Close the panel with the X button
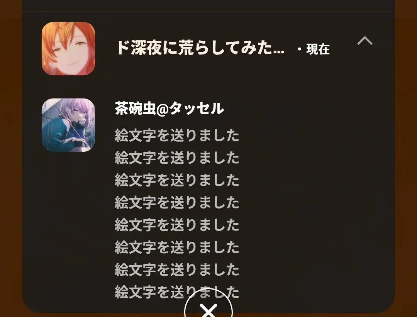Image resolution: width=417 pixels, height=317 pixels. tap(208, 306)
